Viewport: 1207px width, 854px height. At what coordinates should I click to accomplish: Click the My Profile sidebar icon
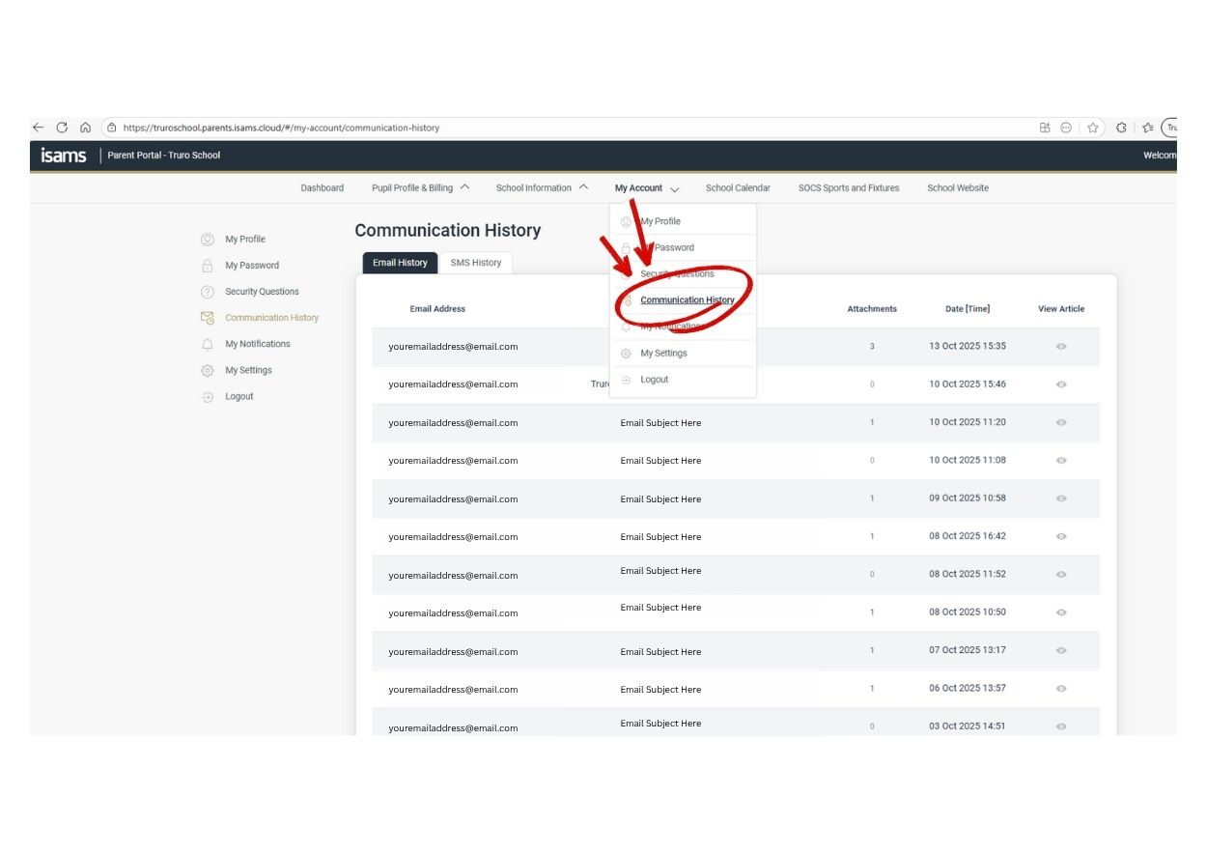click(207, 240)
